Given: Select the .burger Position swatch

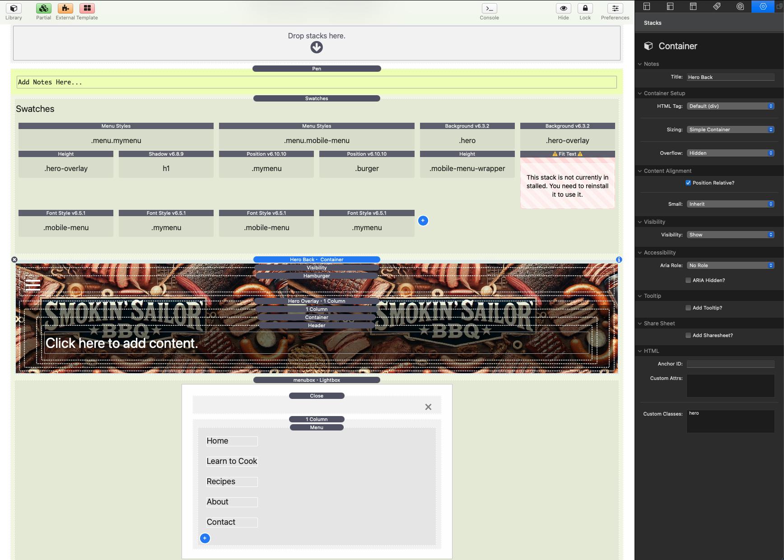Looking at the screenshot, I should [367, 164].
